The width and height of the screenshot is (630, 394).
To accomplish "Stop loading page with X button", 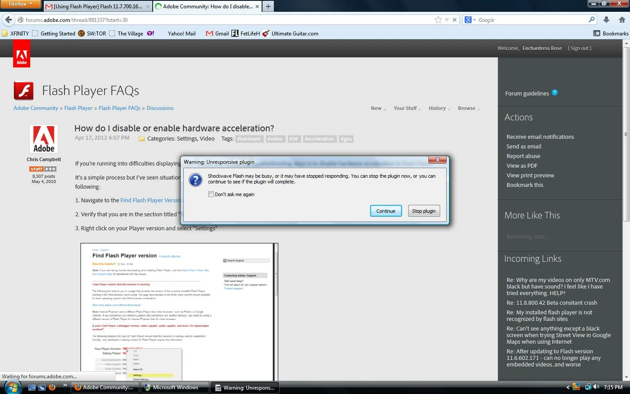I will click(x=455, y=20).
